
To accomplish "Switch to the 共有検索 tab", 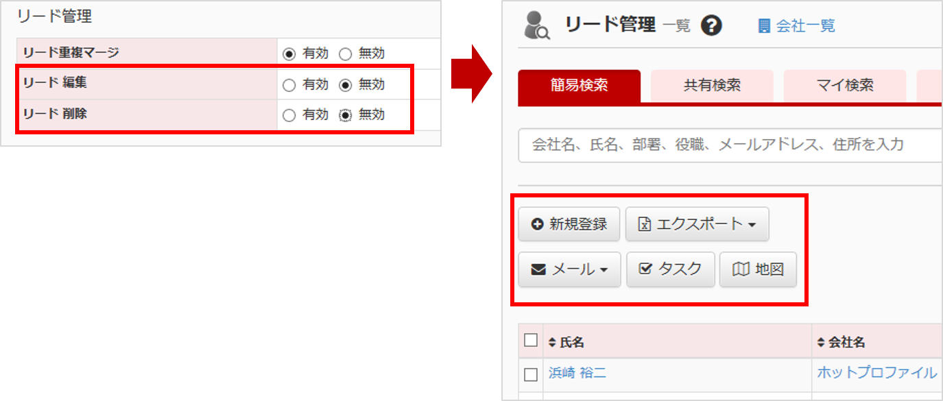I will point(712,86).
